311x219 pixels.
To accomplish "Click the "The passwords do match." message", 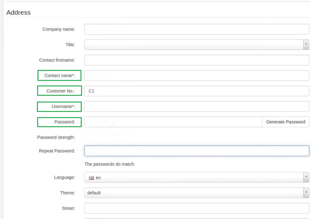I will pyautogui.click(x=110, y=164).
